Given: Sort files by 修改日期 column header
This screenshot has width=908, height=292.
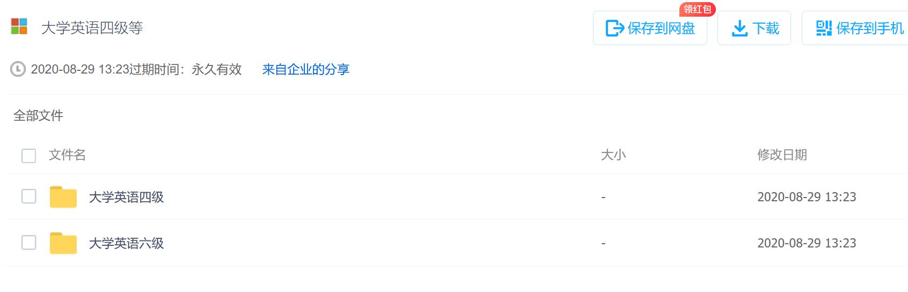Looking at the screenshot, I should 782,155.
